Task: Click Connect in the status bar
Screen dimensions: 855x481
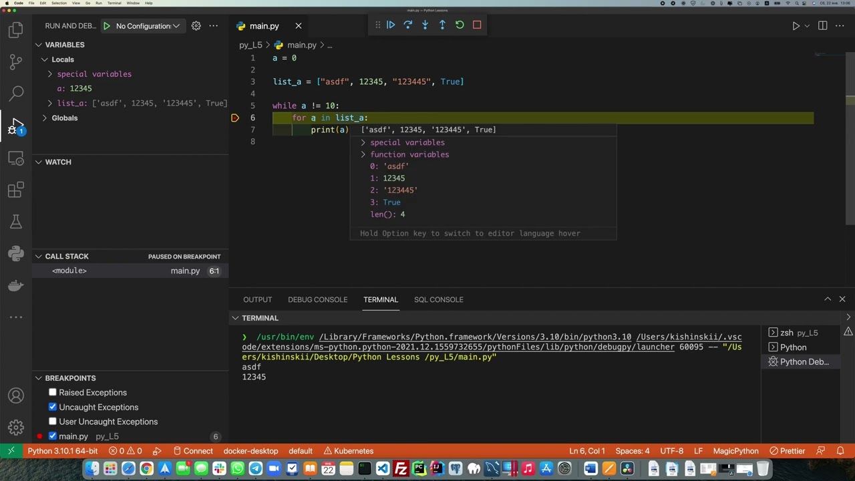Action: coord(193,451)
